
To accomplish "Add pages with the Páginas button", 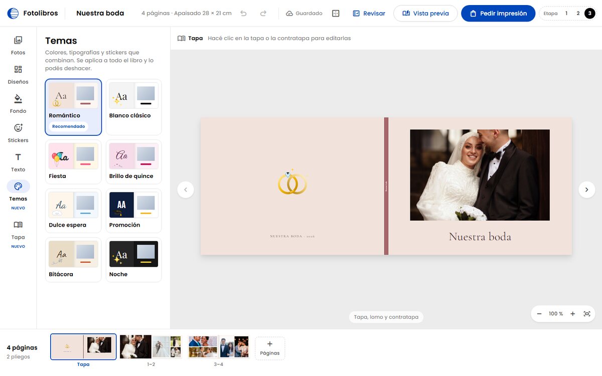I will (x=270, y=348).
